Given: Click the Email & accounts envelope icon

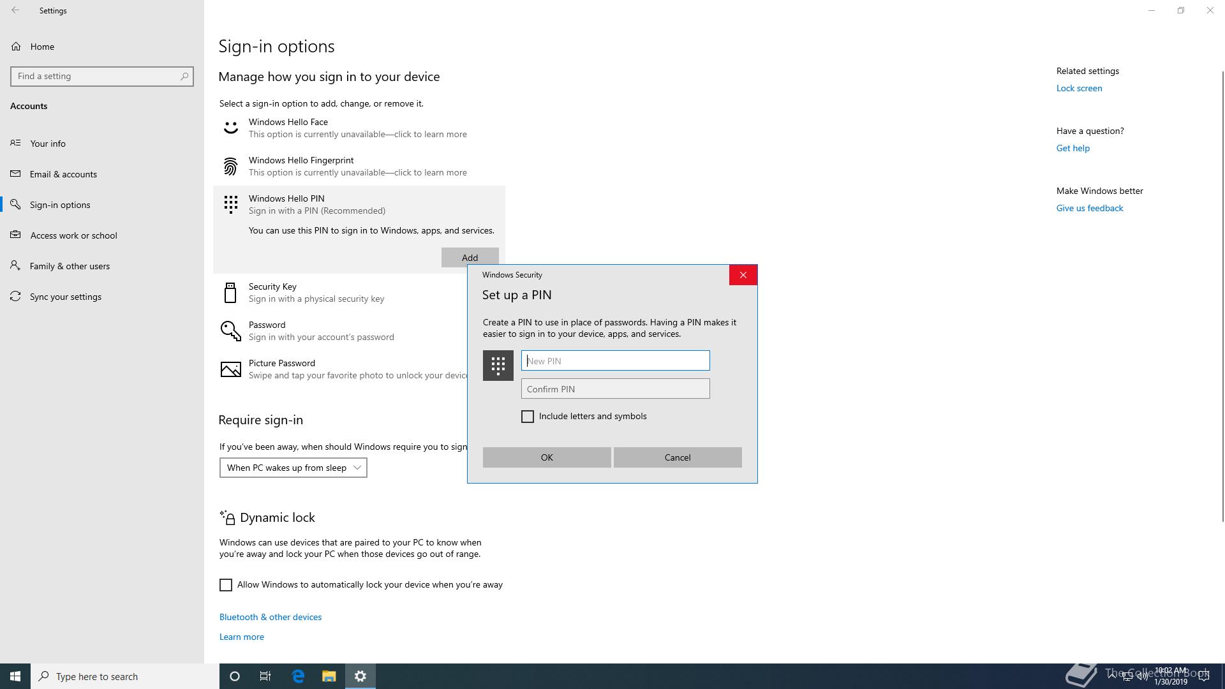Looking at the screenshot, I should (15, 174).
